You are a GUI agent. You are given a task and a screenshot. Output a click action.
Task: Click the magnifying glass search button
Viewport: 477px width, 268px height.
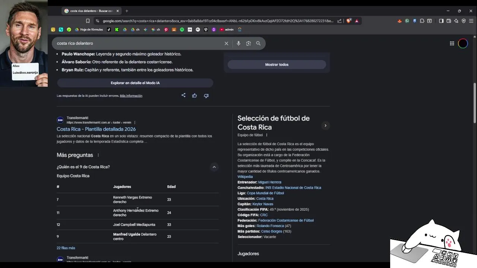tap(258, 44)
